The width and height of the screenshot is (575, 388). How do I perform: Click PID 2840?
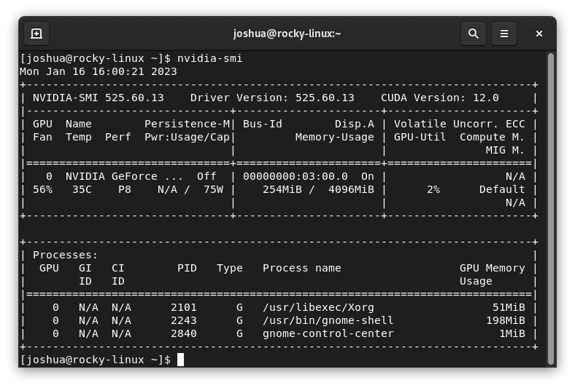tap(184, 333)
